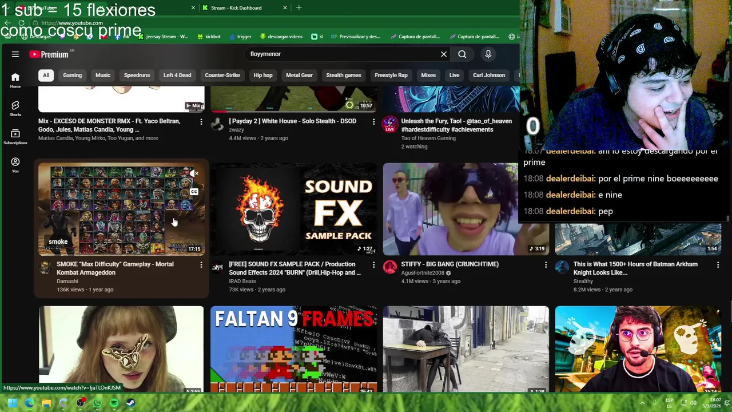Open SMOKE Max Difficulty video title

(x=115, y=268)
